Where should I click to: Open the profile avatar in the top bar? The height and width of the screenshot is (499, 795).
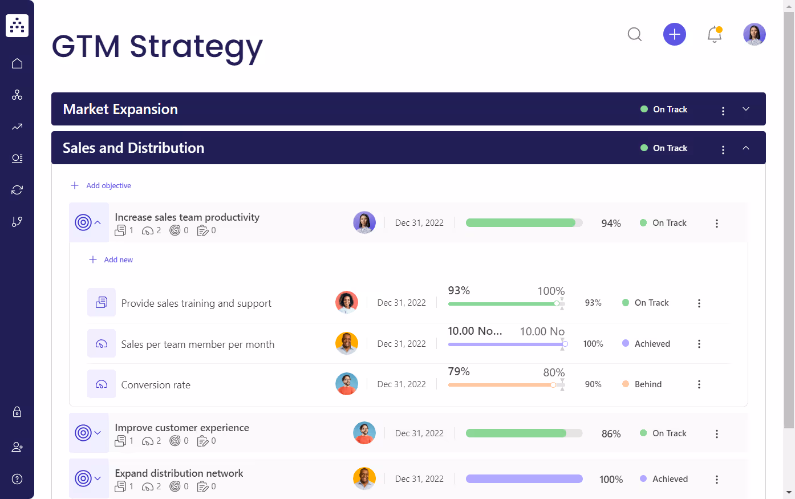click(754, 34)
